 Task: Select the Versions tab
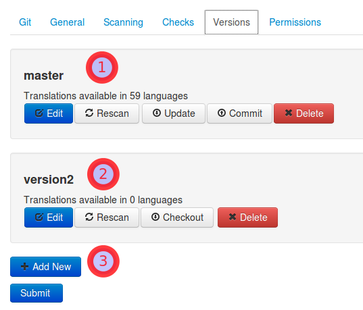pos(231,22)
